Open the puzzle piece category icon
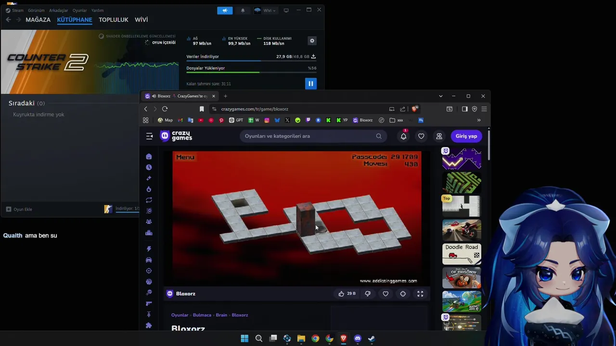Viewport: 616px width, 346px height. tap(149, 325)
